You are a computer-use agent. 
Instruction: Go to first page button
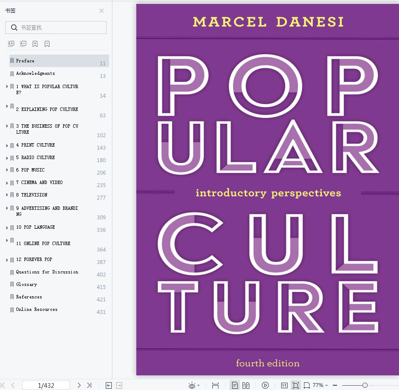pos(3,385)
